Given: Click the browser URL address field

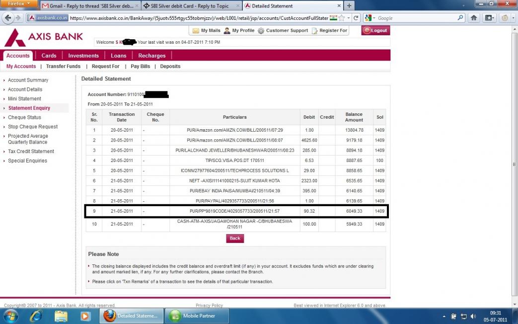Looking at the screenshot, I should [x=199, y=18].
